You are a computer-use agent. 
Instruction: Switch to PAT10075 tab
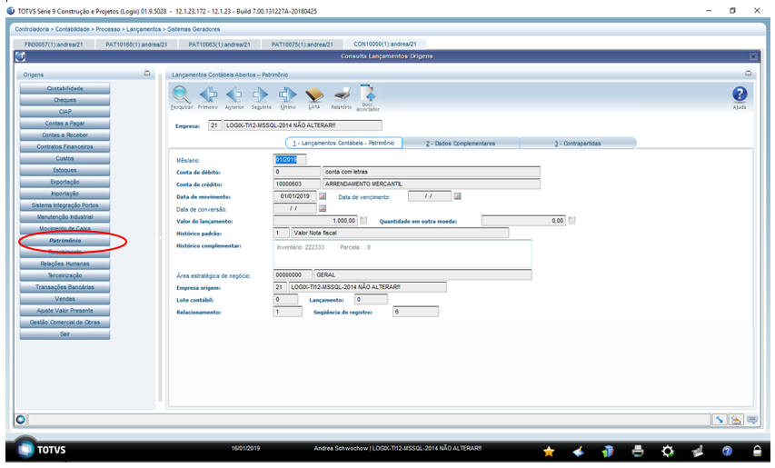(x=302, y=45)
